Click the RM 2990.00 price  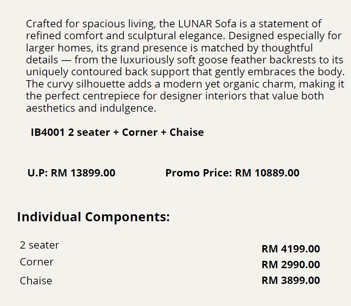point(291,265)
